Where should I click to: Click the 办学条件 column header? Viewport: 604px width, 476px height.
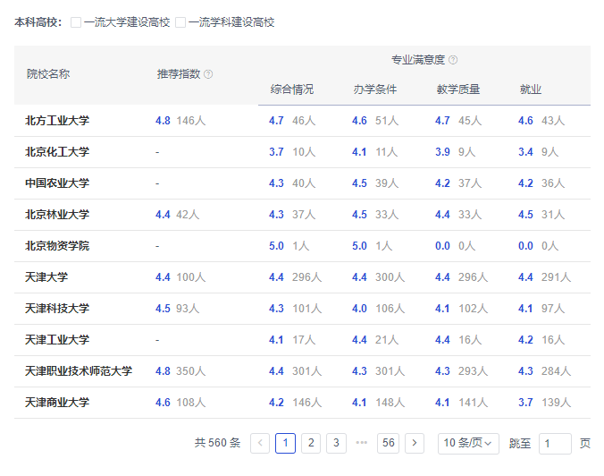pos(375,89)
